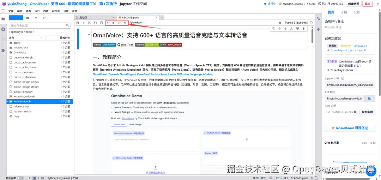Open the 查看 menu

pyautogui.click(x=29, y=11)
